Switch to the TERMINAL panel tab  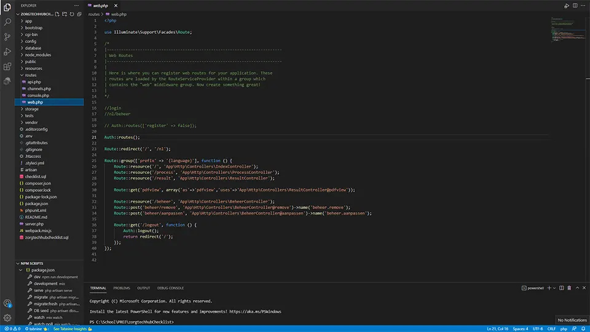pyautogui.click(x=98, y=288)
